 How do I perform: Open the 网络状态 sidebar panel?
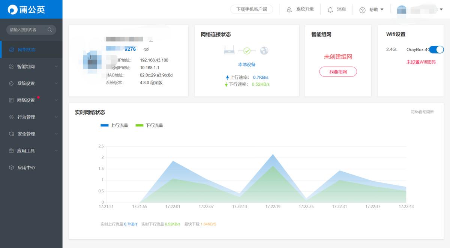[x=25, y=49]
